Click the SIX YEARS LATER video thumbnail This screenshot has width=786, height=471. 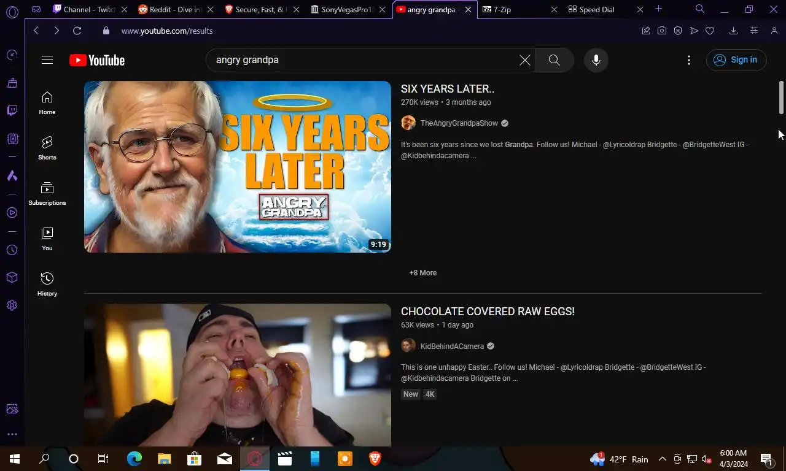(238, 167)
